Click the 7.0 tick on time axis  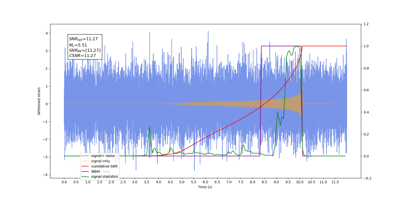coord(229,182)
